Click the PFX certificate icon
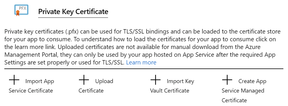Screen dimensions: 288x106 coord(21,10)
